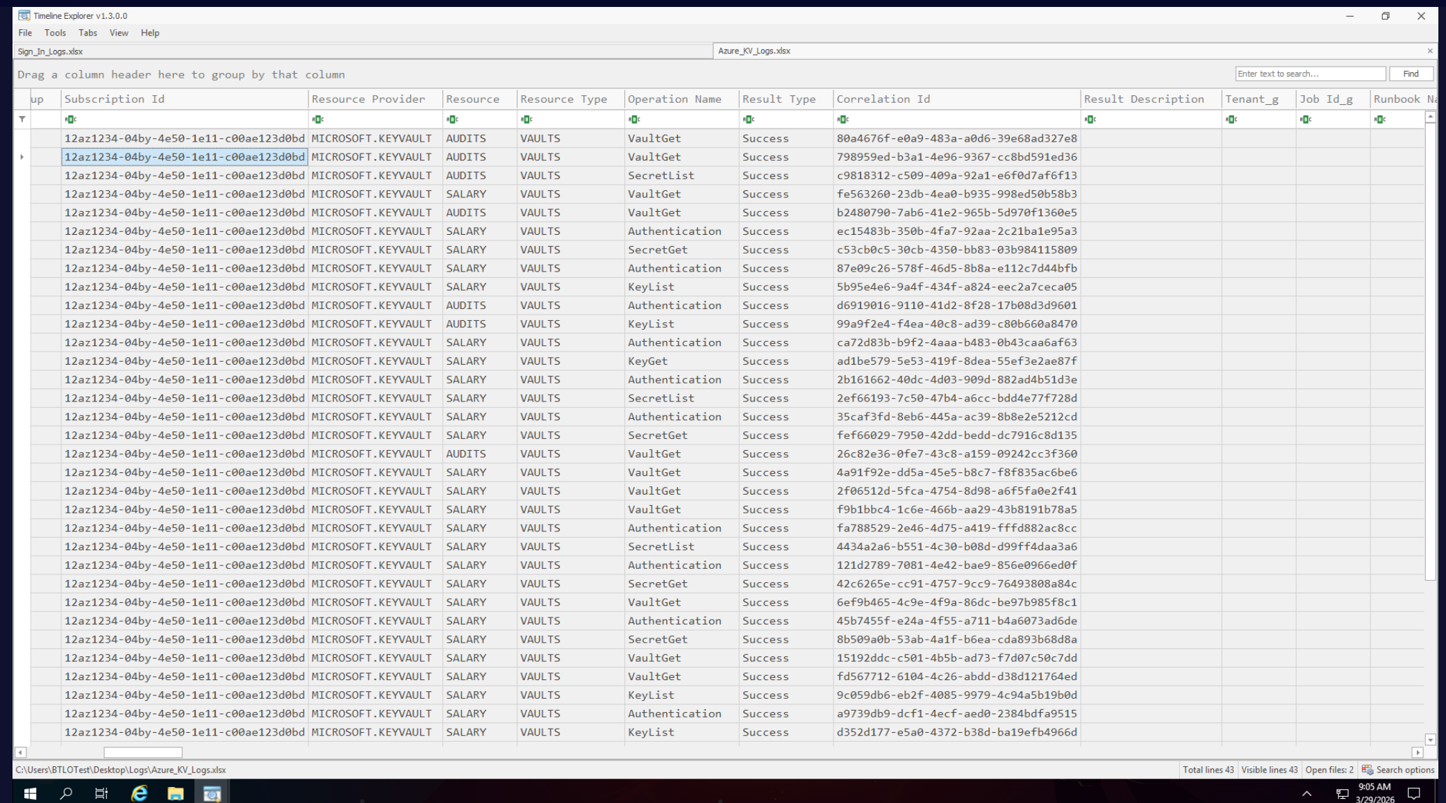Click the horizontal scrollbar thumb at bottom
This screenshot has width=1446, height=803.
click(142, 752)
